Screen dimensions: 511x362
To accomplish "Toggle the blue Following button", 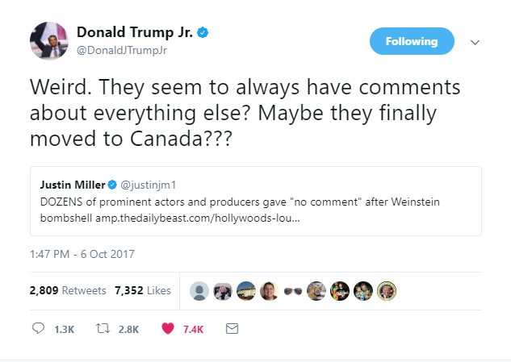I will [x=412, y=41].
